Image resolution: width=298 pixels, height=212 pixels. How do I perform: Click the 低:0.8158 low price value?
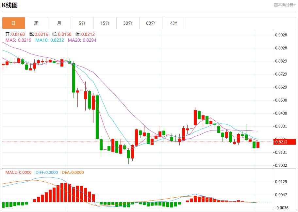click(x=62, y=34)
